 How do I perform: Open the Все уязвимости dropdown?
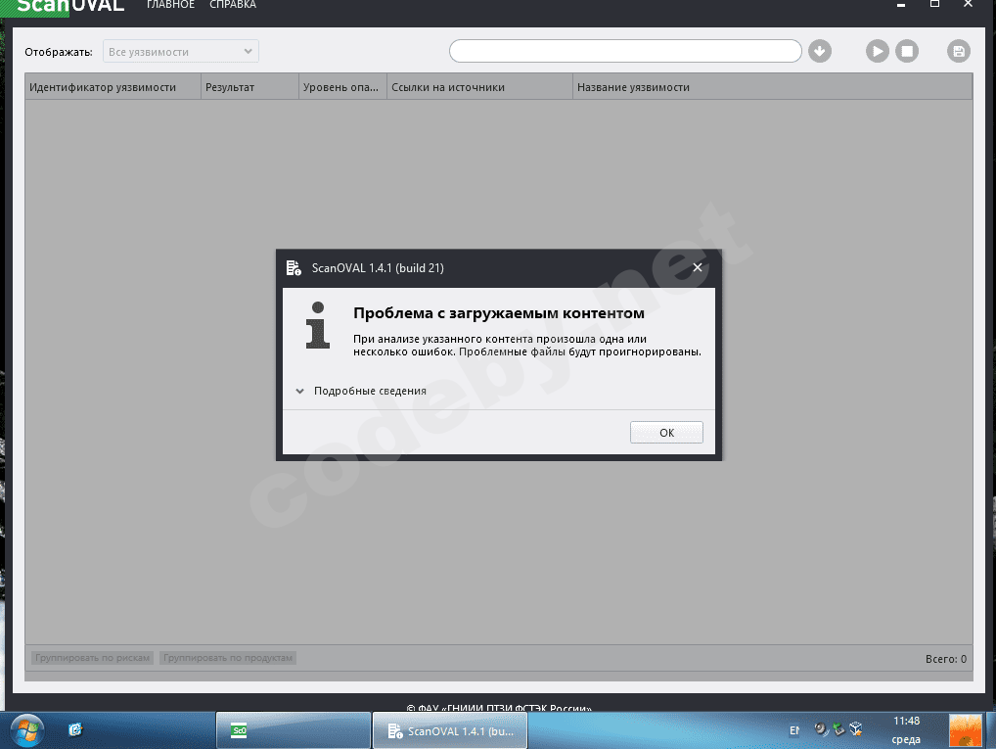[x=180, y=52]
